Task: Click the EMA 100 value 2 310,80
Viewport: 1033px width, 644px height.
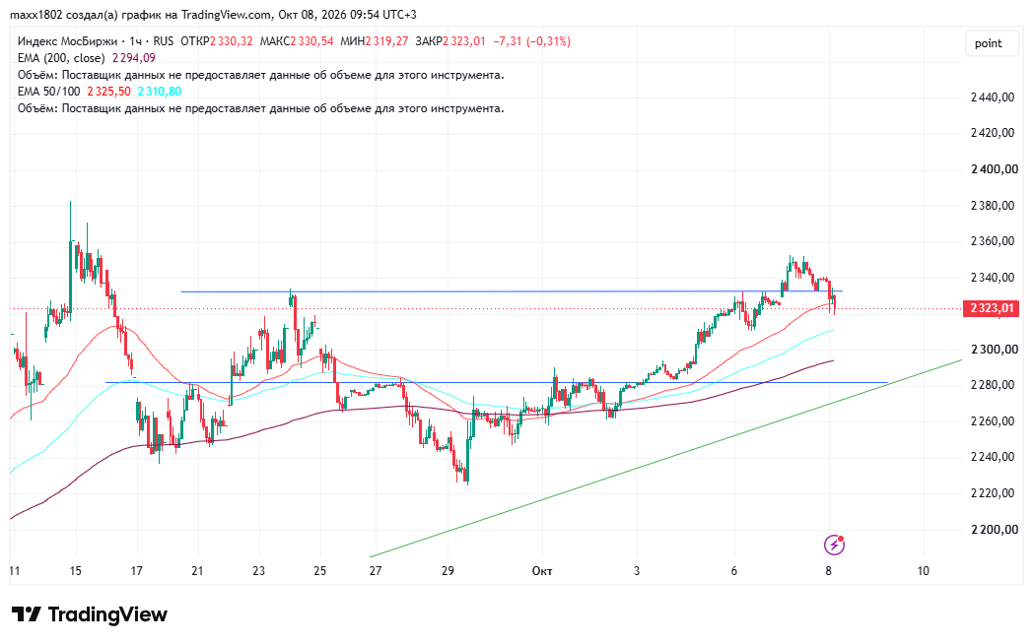Action: pos(160,92)
